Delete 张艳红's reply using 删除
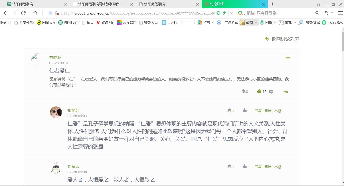This screenshot has width=344, height=186. [x=268, y=111]
